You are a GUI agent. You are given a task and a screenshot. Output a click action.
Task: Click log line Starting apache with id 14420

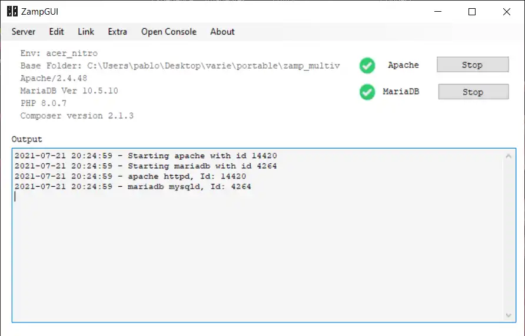(145, 156)
